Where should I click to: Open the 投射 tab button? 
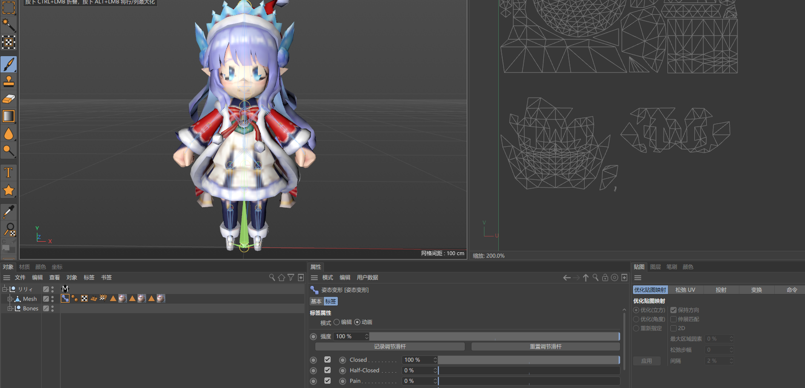[721, 290]
